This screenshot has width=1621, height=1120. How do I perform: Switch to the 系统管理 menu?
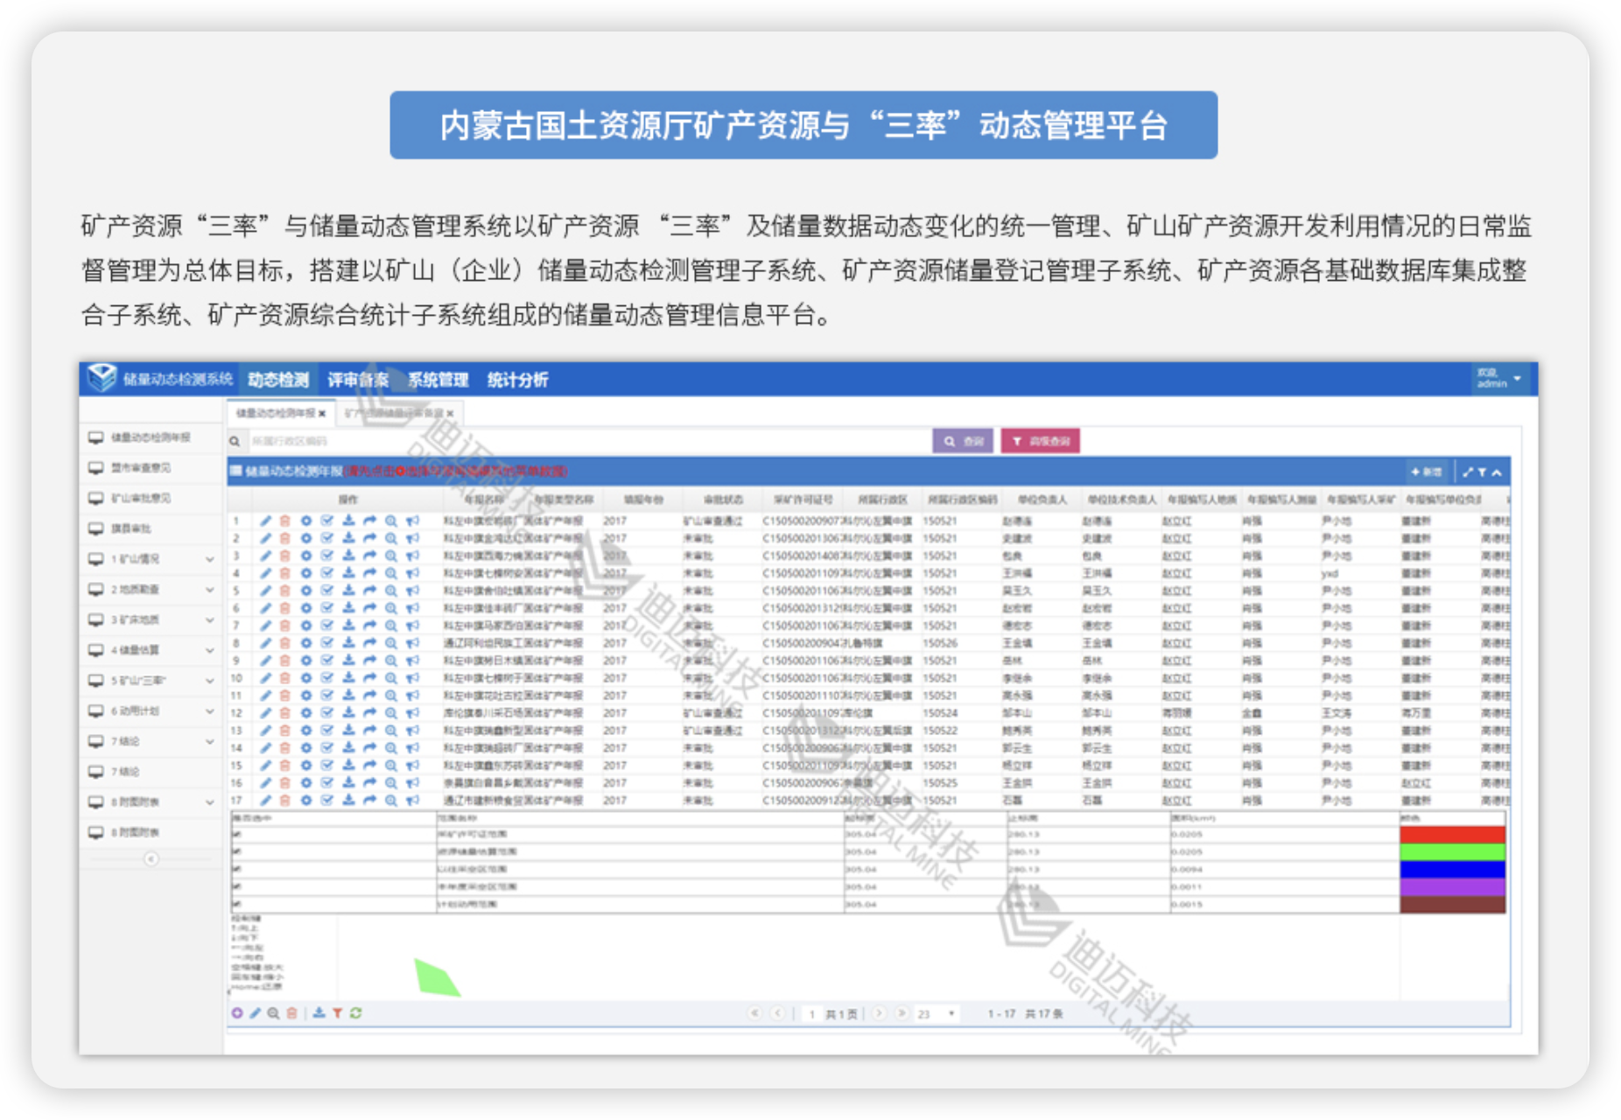tap(438, 380)
